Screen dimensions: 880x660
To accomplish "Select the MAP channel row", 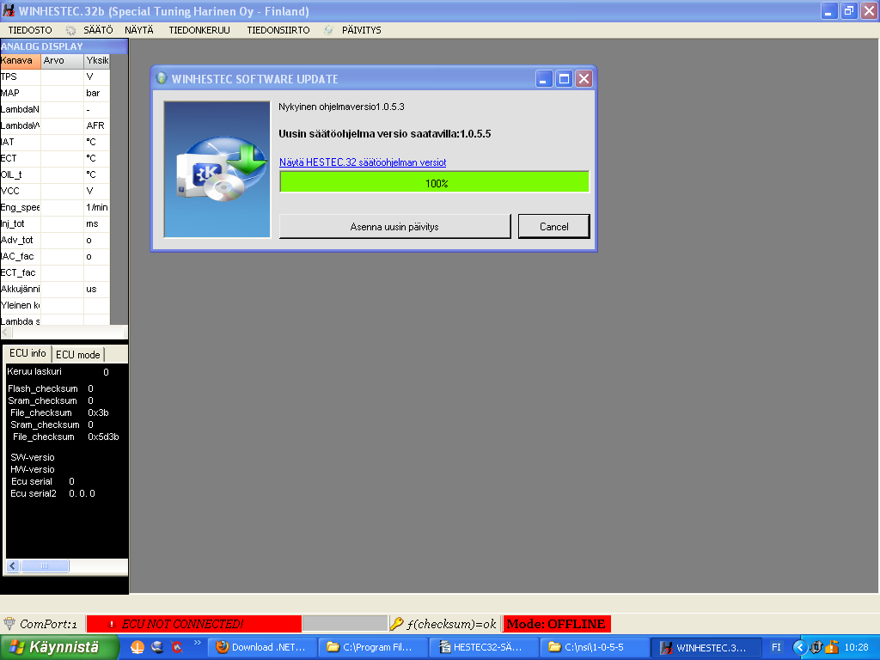I will click(x=55, y=93).
